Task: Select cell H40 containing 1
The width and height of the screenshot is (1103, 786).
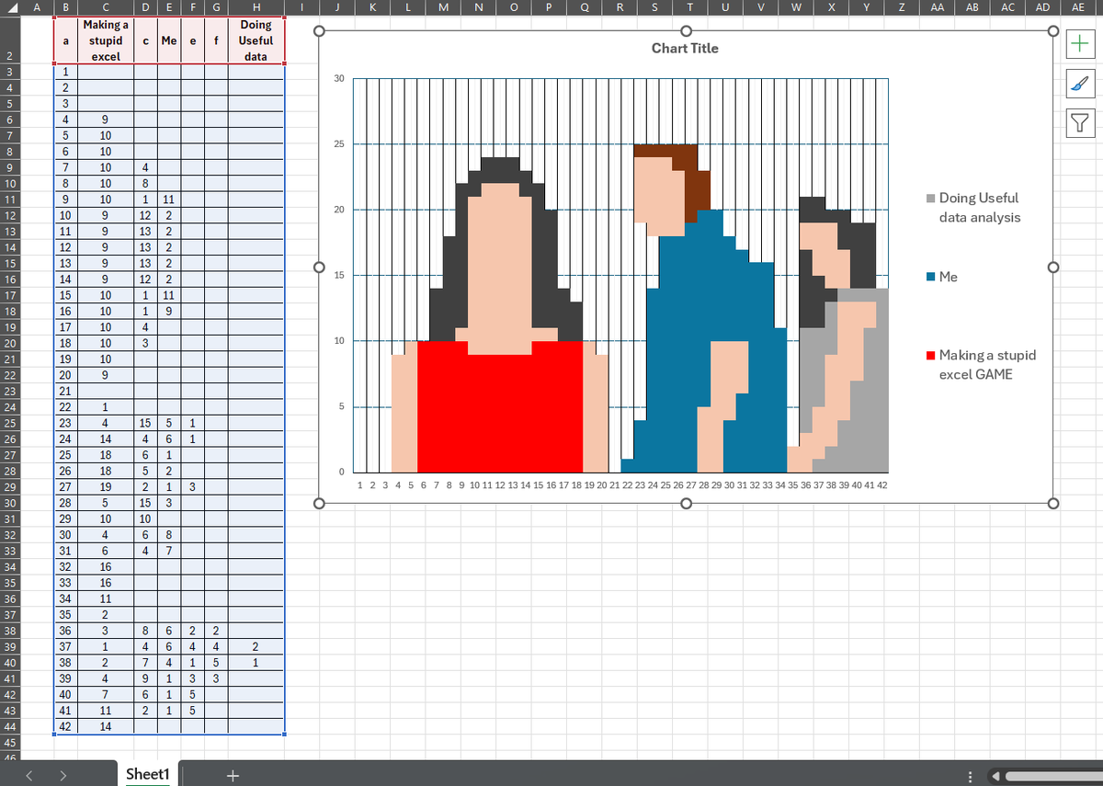Action: [256, 662]
